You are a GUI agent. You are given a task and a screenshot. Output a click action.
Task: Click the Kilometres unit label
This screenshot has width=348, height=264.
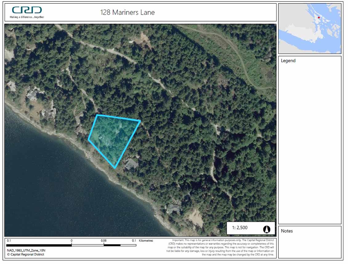[146, 241]
